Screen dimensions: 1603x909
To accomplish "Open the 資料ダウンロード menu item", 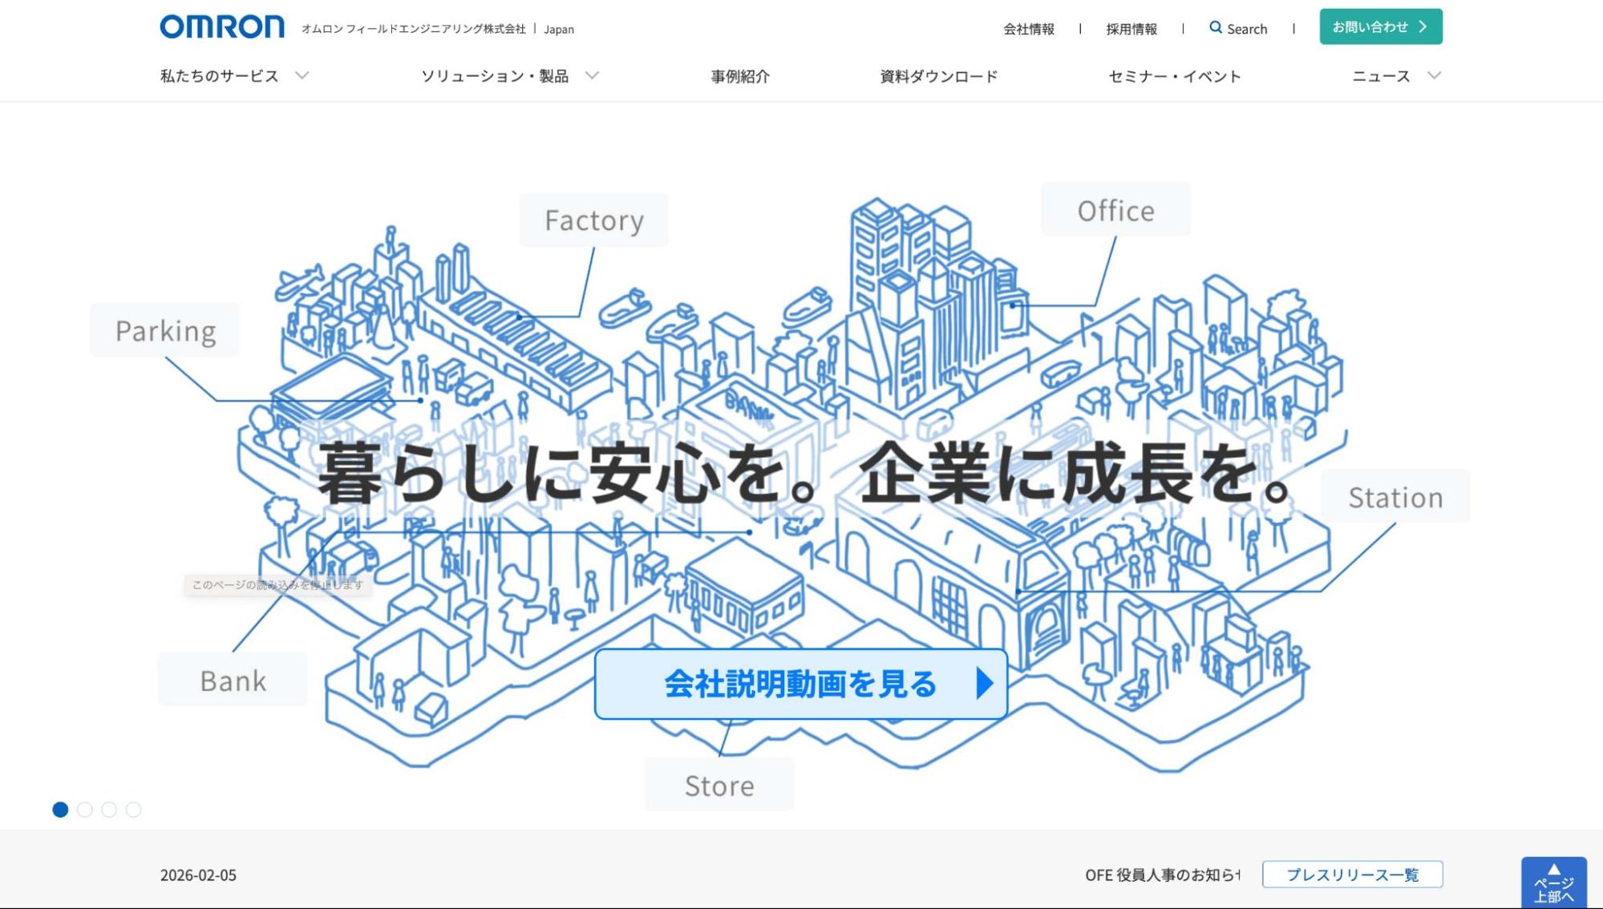I will tap(938, 76).
